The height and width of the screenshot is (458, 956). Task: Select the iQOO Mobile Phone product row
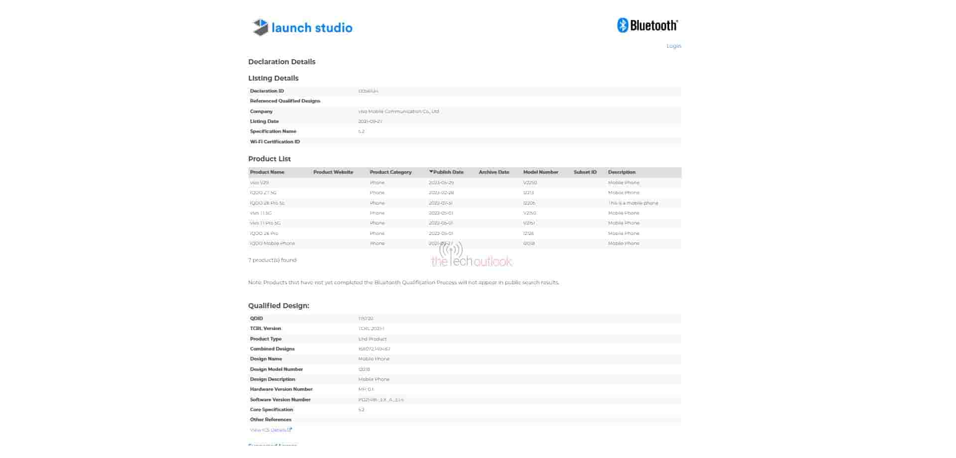(x=272, y=243)
